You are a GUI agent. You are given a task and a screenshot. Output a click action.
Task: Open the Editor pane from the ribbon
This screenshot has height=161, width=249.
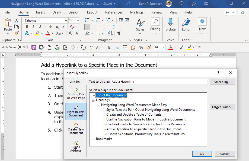186,25
